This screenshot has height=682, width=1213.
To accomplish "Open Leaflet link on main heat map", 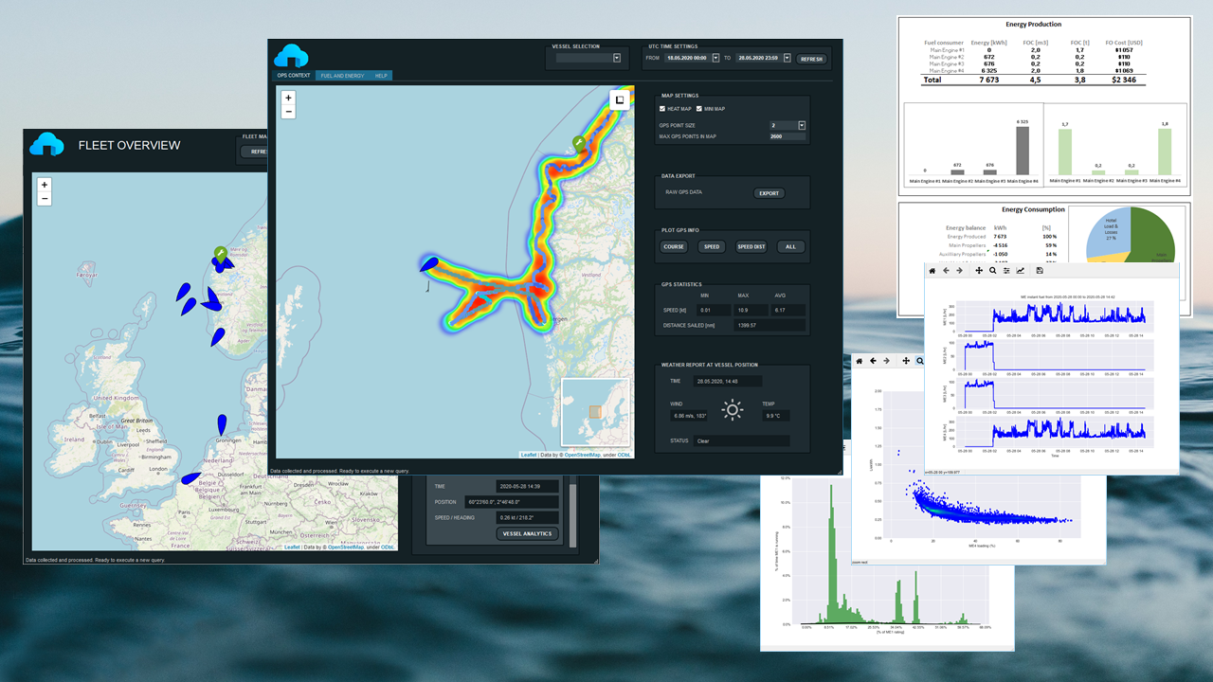I will tap(529, 455).
